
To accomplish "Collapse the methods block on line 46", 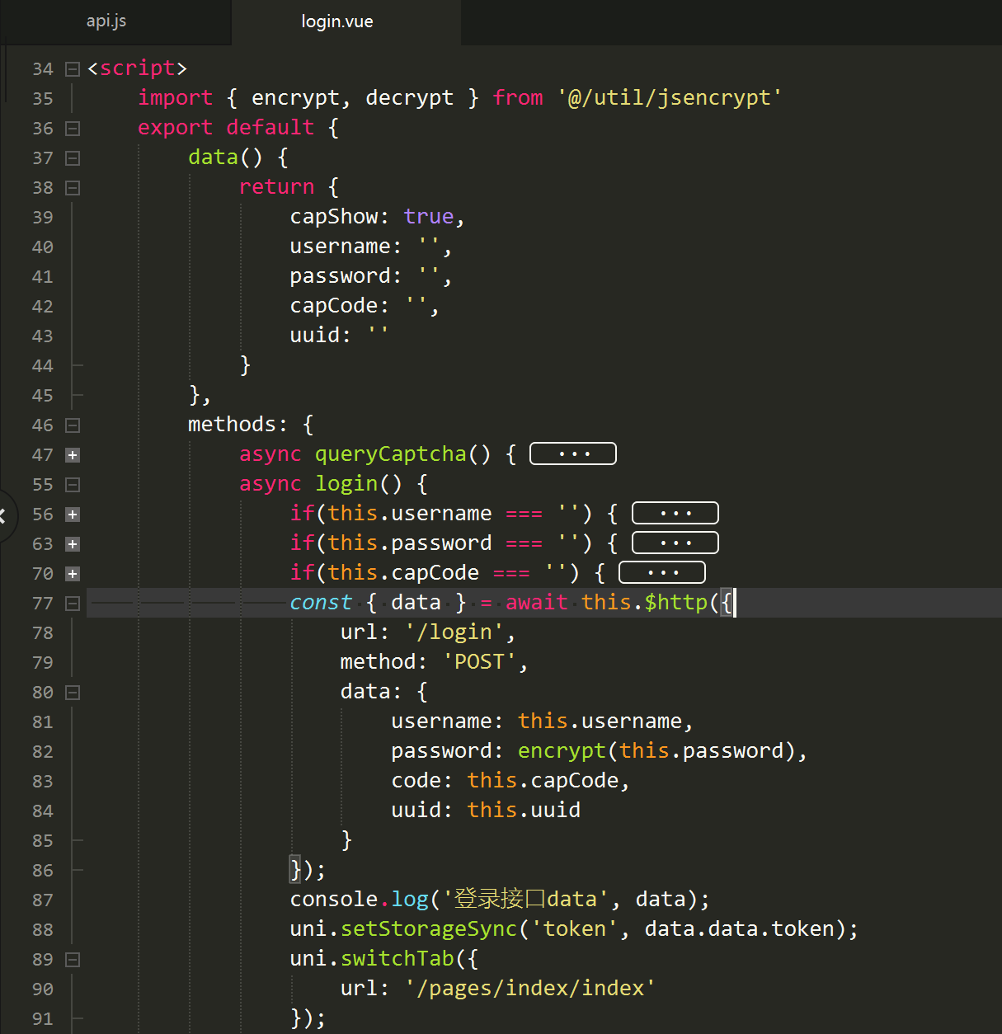I will pyautogui.click(x=73, y=425).
